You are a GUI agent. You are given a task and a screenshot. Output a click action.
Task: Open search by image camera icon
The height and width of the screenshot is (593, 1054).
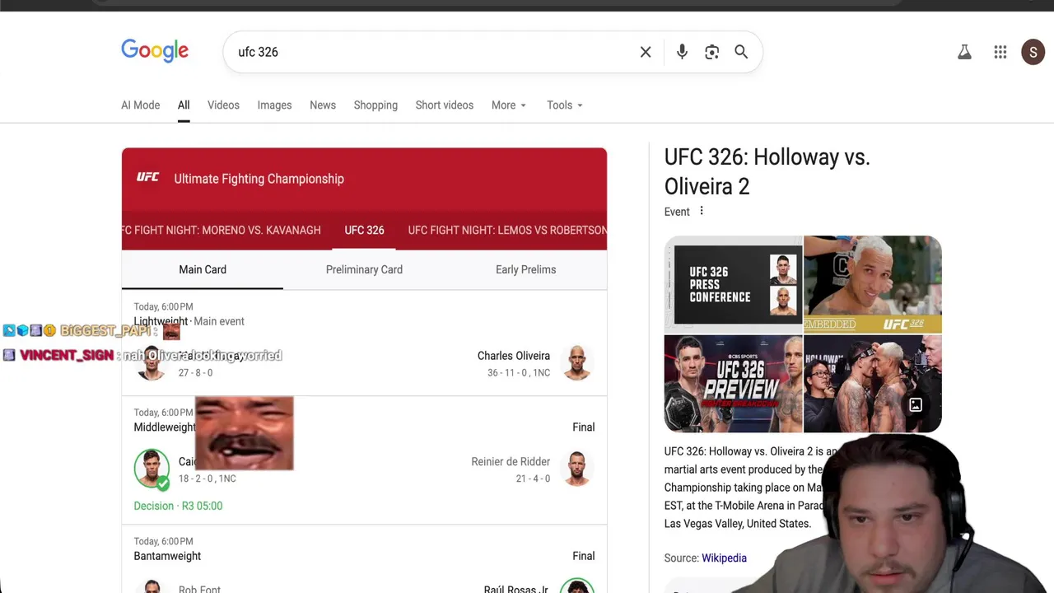point(712,52)
